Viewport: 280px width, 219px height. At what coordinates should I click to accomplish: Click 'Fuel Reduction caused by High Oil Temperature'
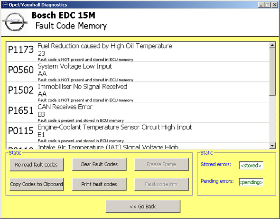tap(105, 46)
